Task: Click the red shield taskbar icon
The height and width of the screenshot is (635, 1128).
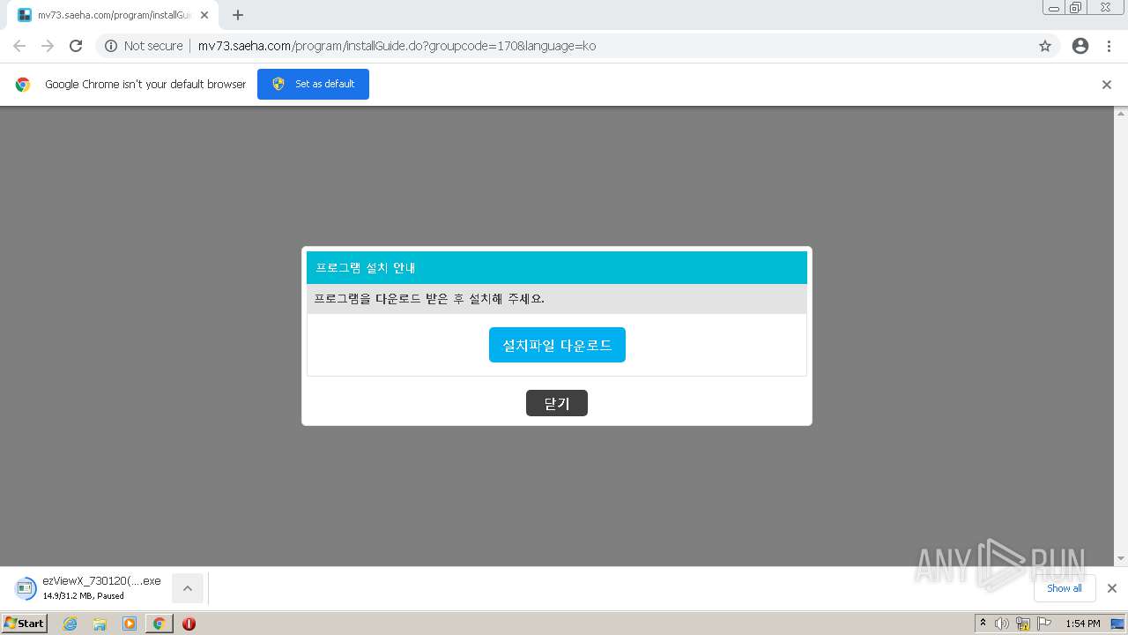Action: 189,624
